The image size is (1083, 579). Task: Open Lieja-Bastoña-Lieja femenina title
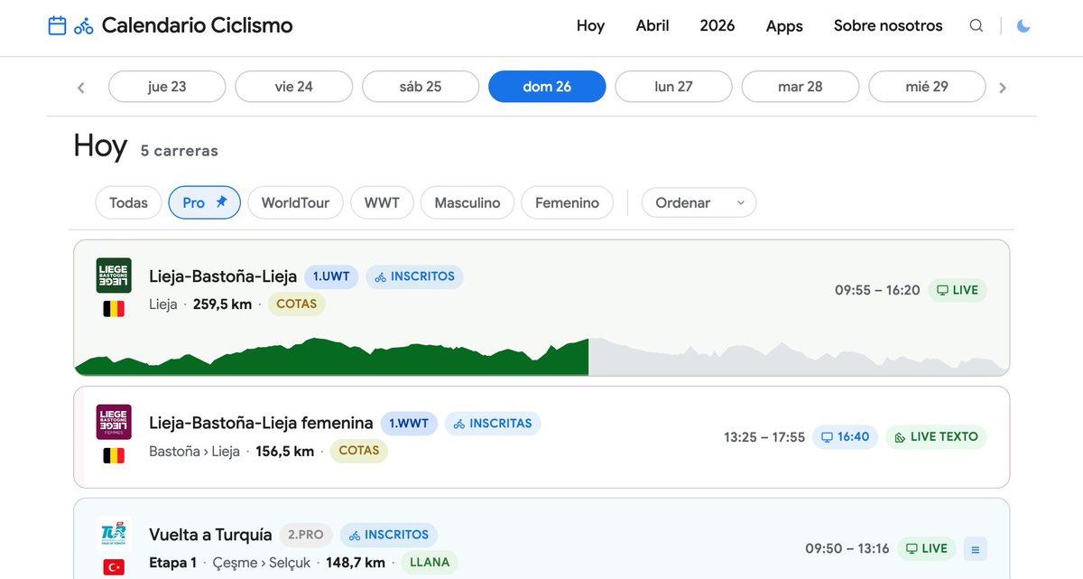point(261,423)
